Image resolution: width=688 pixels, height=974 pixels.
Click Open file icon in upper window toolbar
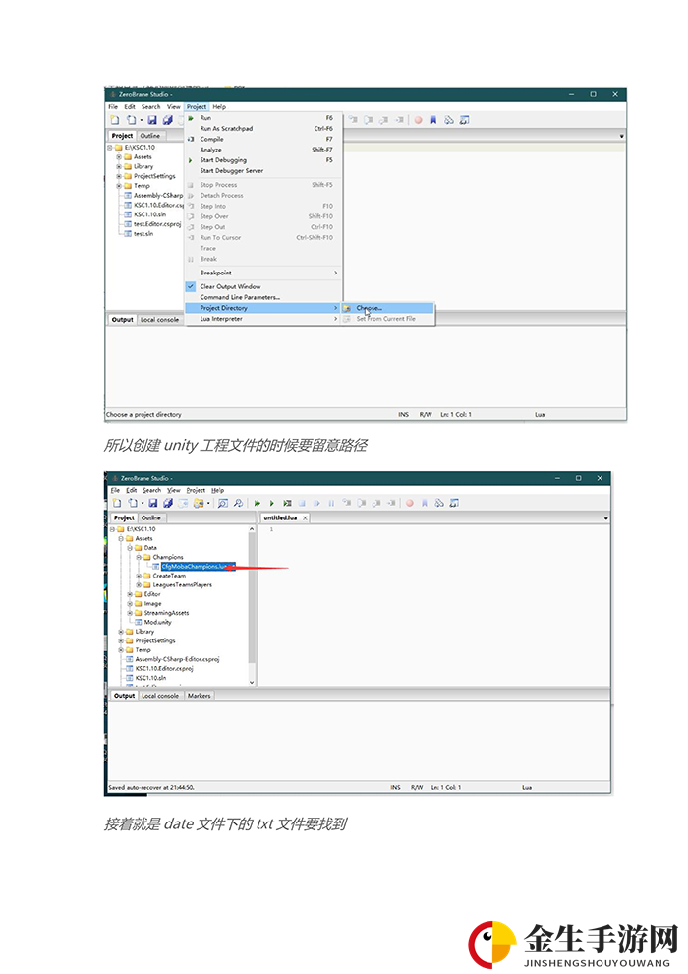click(x=132, y=120)
